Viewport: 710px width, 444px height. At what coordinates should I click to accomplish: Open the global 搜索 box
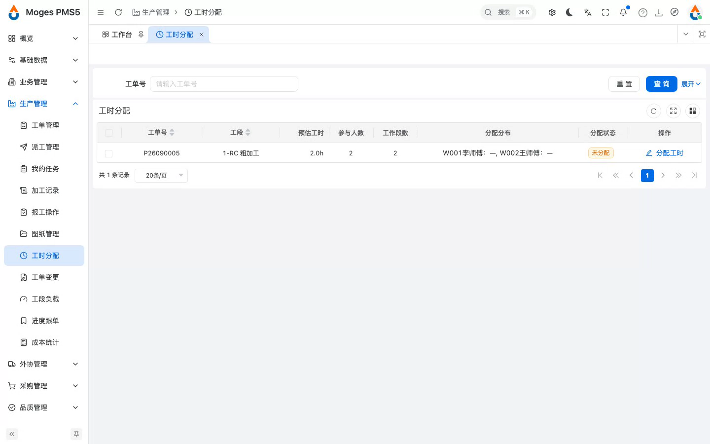508,12
